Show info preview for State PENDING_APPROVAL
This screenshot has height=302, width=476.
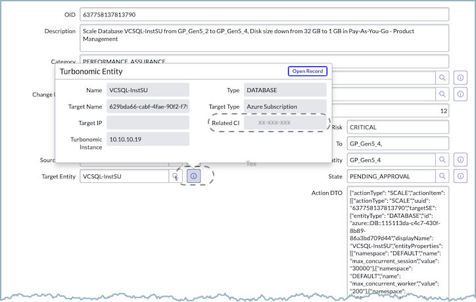pos(460,176)
